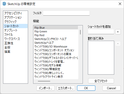The width and height of the screenshot is (124, 94).
Task: Click the vertical scrollbar of function list
Action: click(80, 32)
